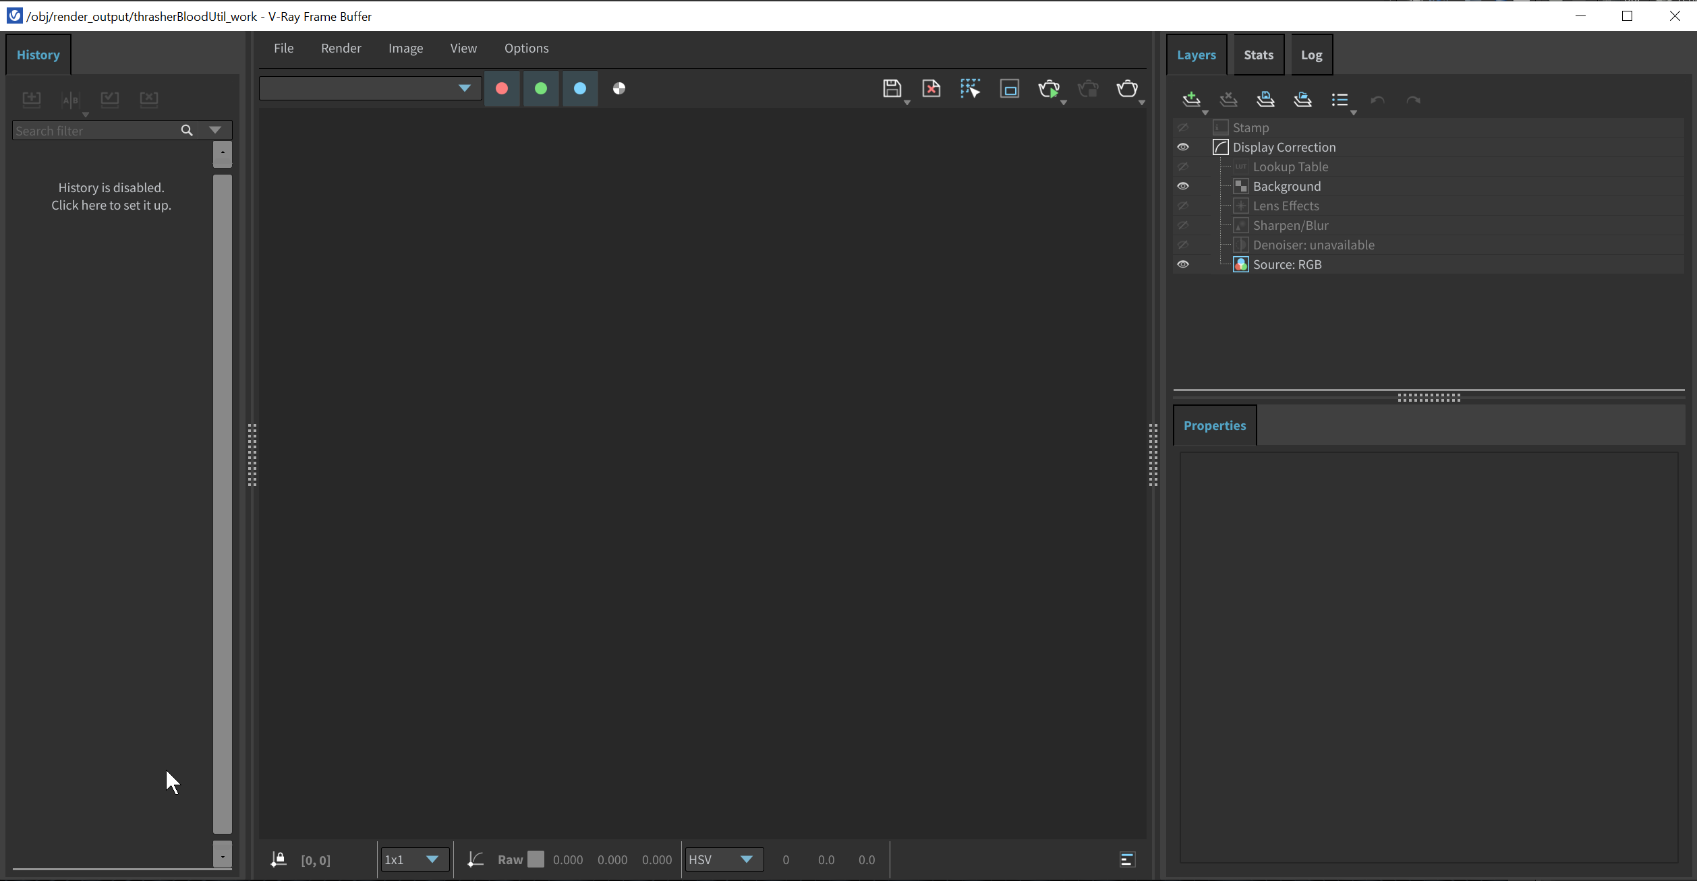This screenshot has width=1697, height=881.
Task: Enable the Lookup Table layer visibility
Action: [1183, 166]
